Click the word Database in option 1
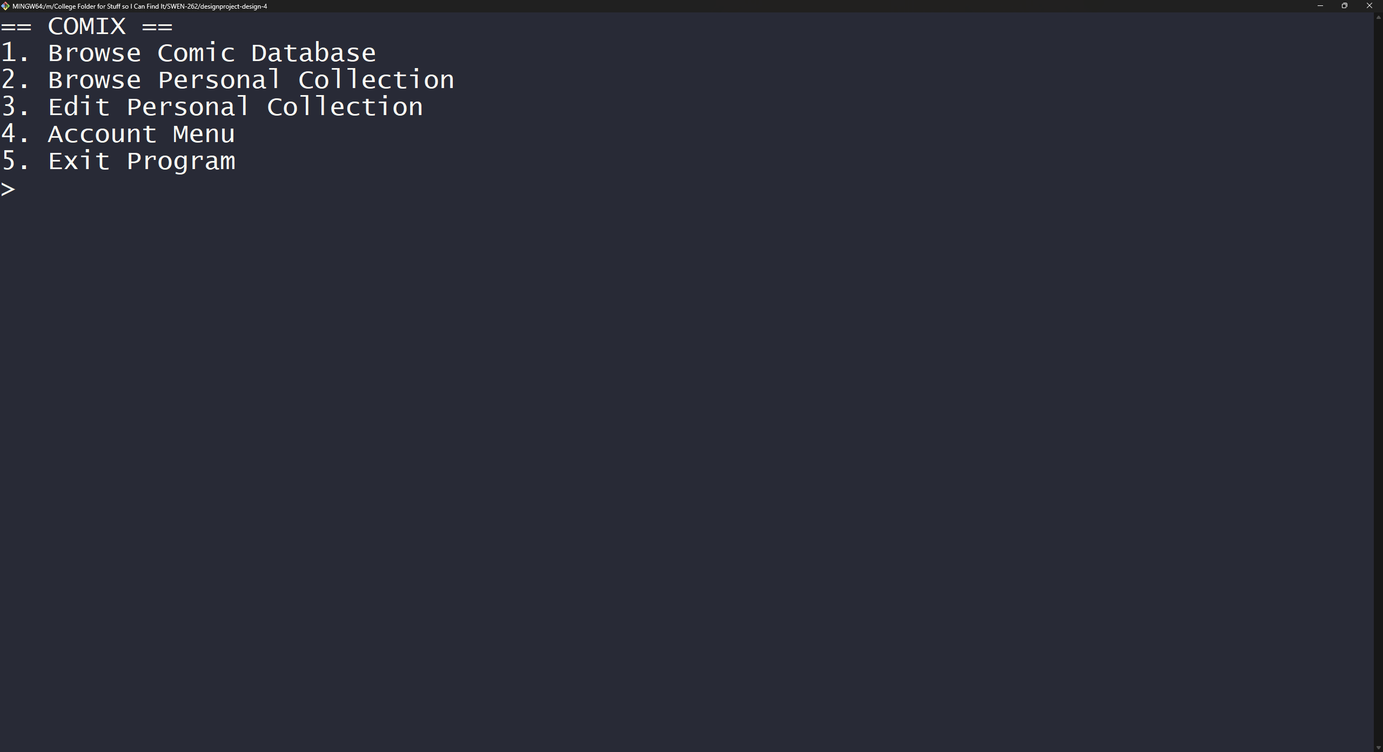This screenshot has height=752, width=1383. [x=313, y=53]
